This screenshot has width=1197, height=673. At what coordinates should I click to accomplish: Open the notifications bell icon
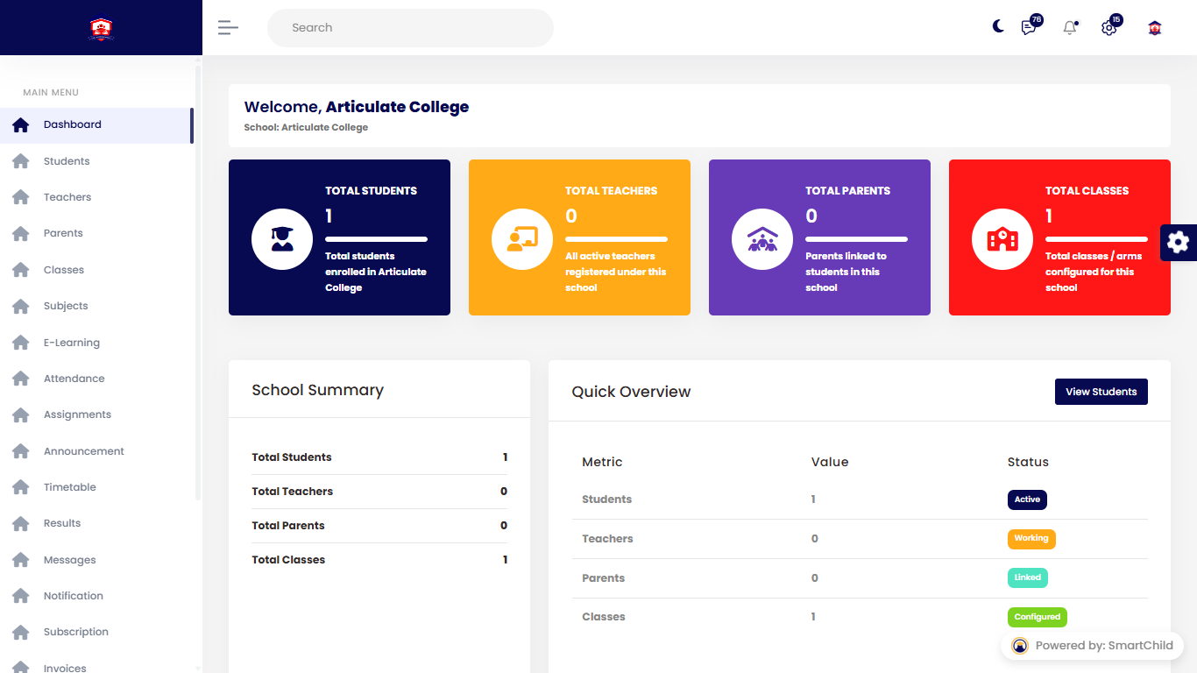tap(1070, 27)
